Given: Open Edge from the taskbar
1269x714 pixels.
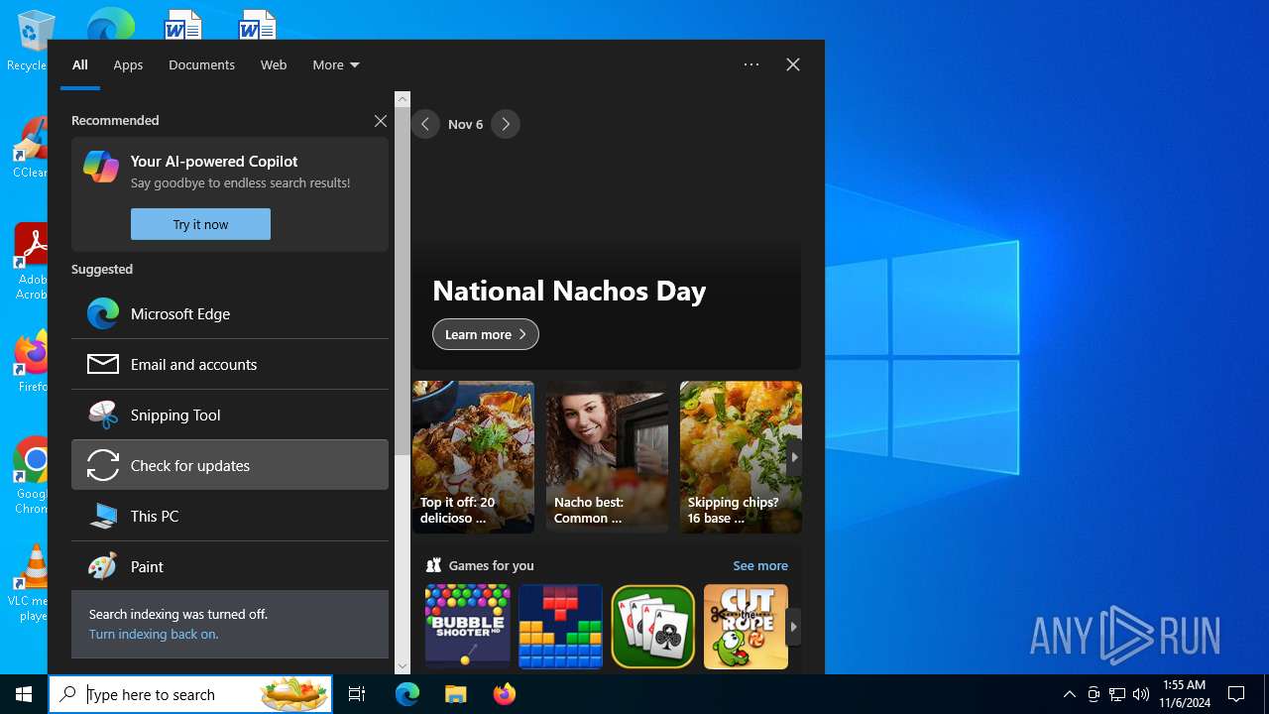Looking at the screenshot, I should [x=407, y=694].
